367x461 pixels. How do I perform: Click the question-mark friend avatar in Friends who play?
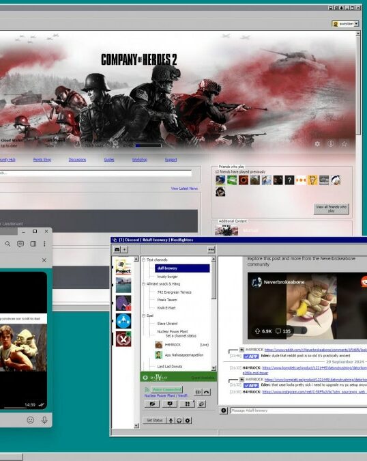[x=289, y=180]
